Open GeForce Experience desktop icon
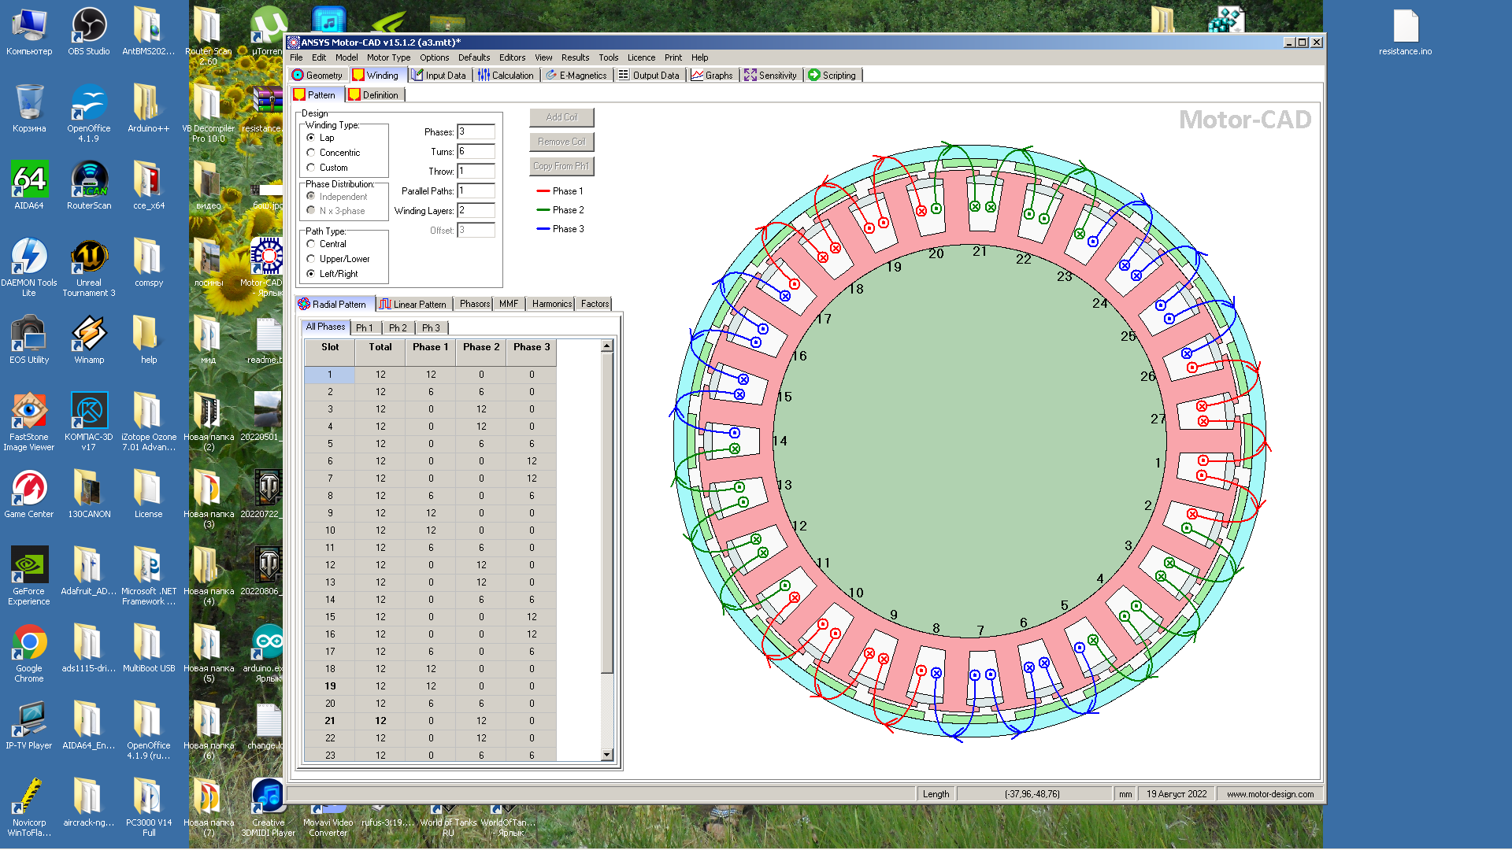The height and width of the screenshot is (850, 1512). point(29,576)
